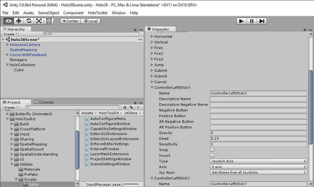The height and width of the screenshot is (187, 314).
Task: Toggle the Snap checkbox
Action: (x=212, y=150)
